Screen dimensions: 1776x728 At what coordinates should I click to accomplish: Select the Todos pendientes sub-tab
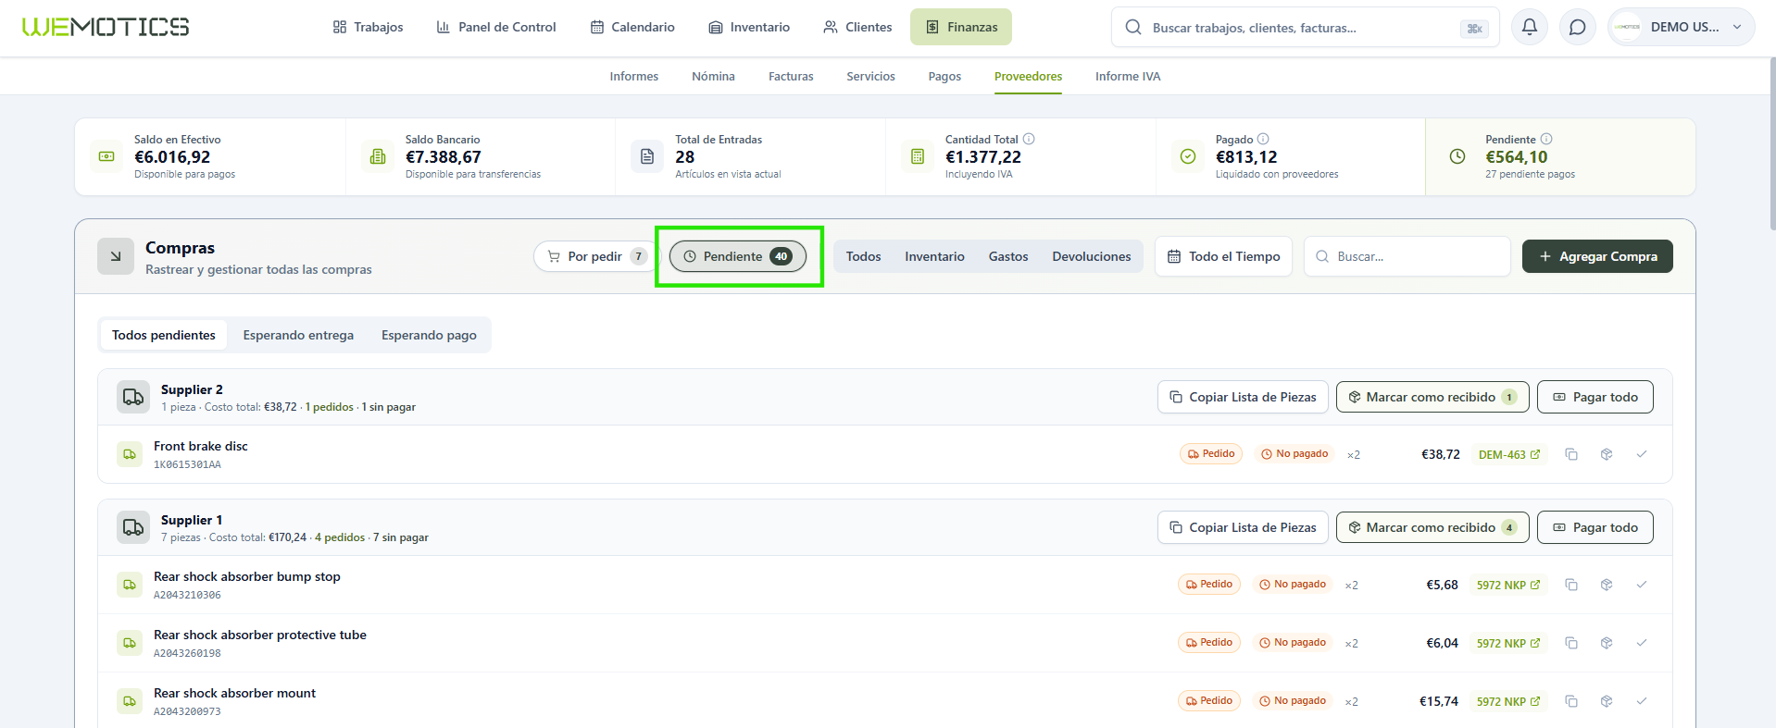coord(164,335)
